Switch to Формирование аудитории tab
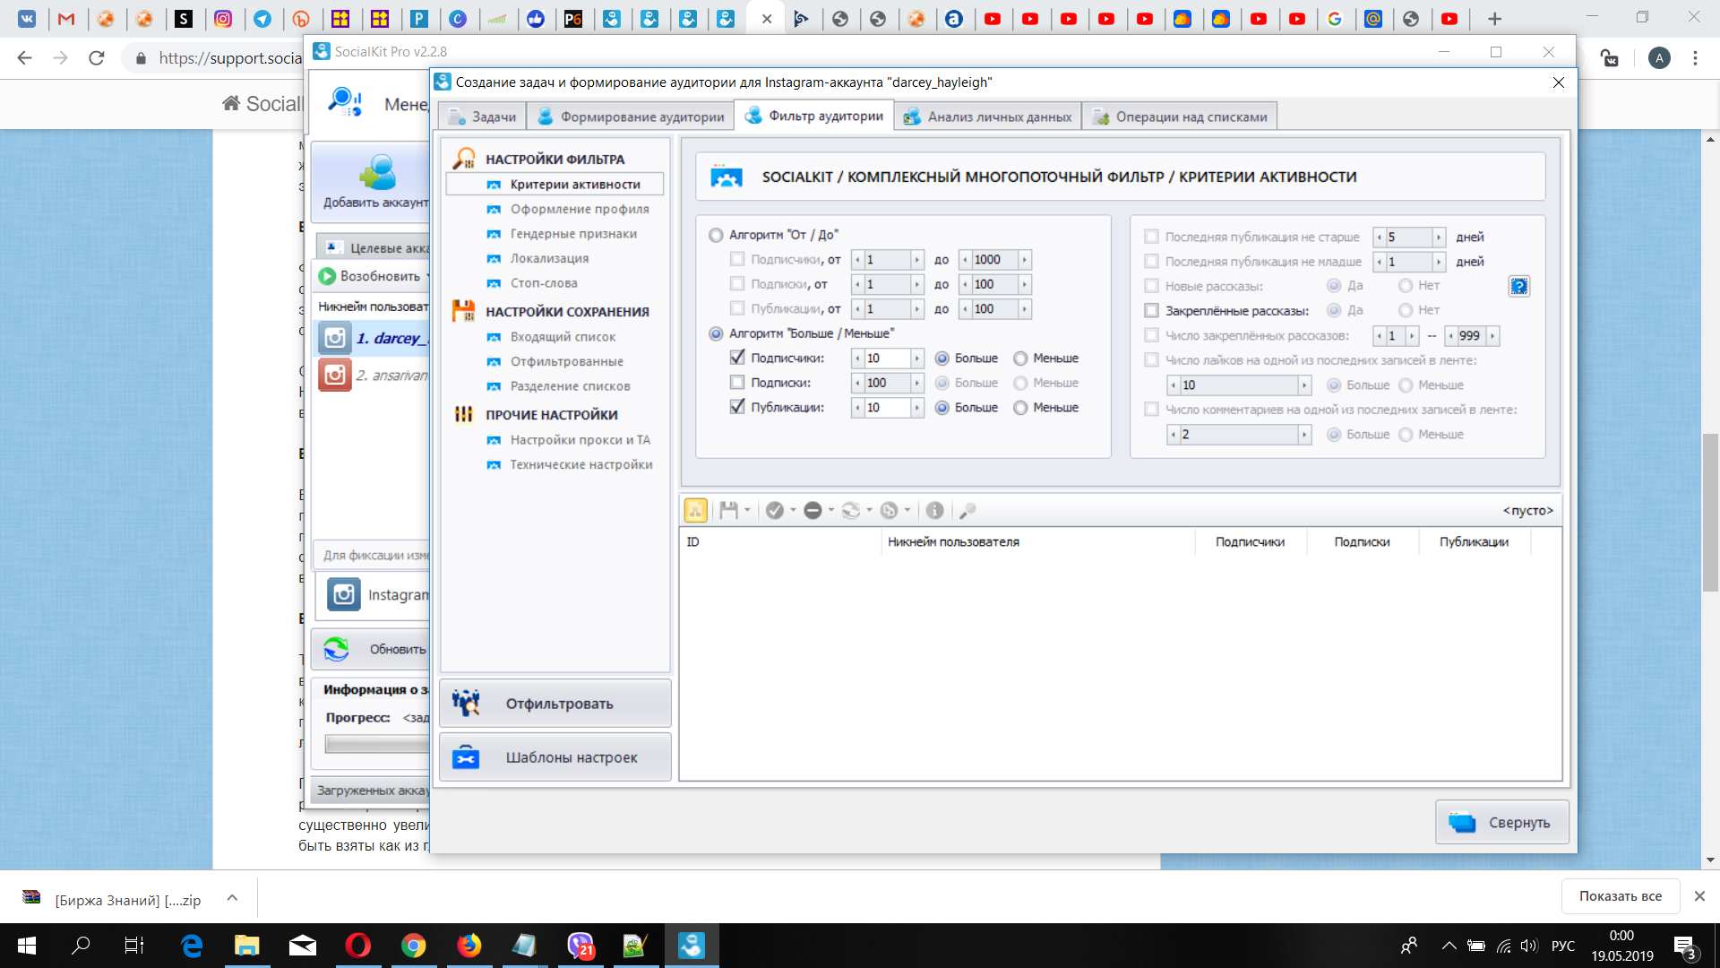The width and height of the screenshot is (1720, 968). (x=631, y=117)
